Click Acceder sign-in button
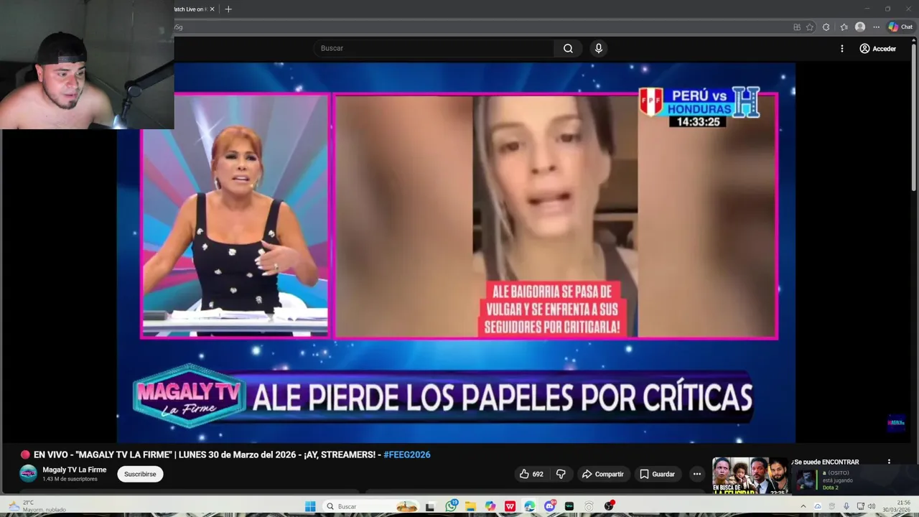Image resolution: width=919 pixels, height=517 pixels. (x=877, y=48)
